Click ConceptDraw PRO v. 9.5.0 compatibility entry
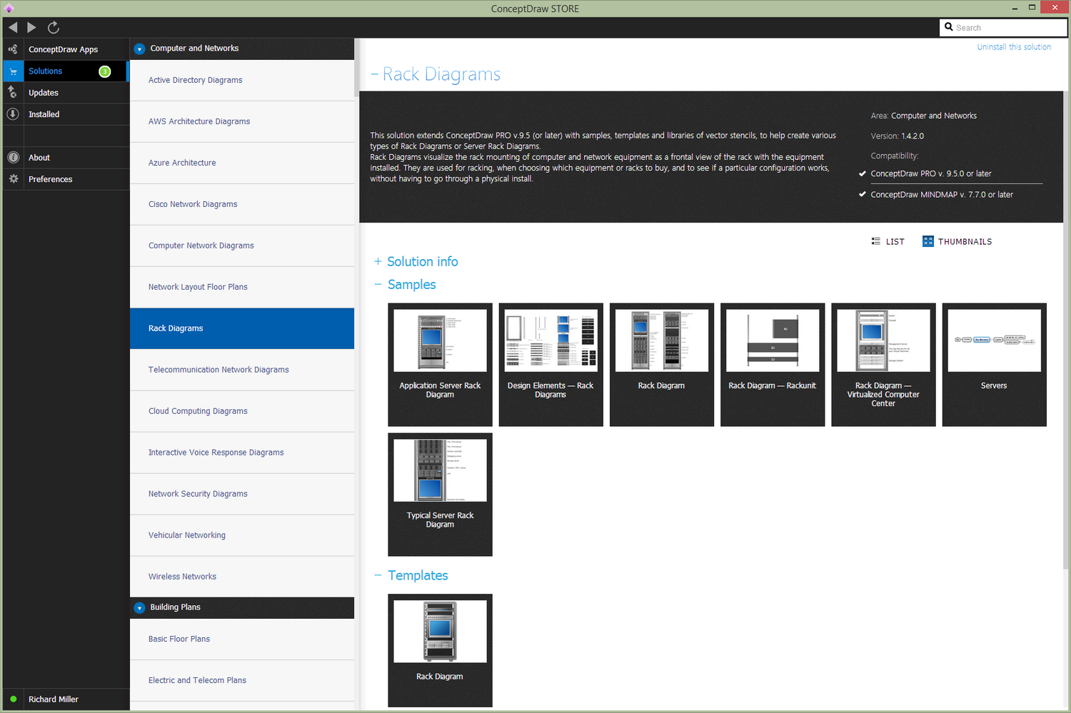The height and width of the screenshot is (713, 1071). (930, 173)
